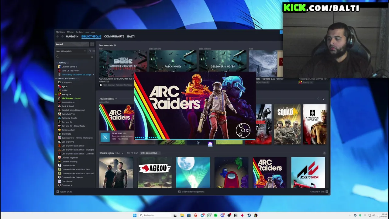The width and height of the screenshot is (389, 219).
Task: Go to the MAGASIN tab
Action: click(x=72, y=36)
